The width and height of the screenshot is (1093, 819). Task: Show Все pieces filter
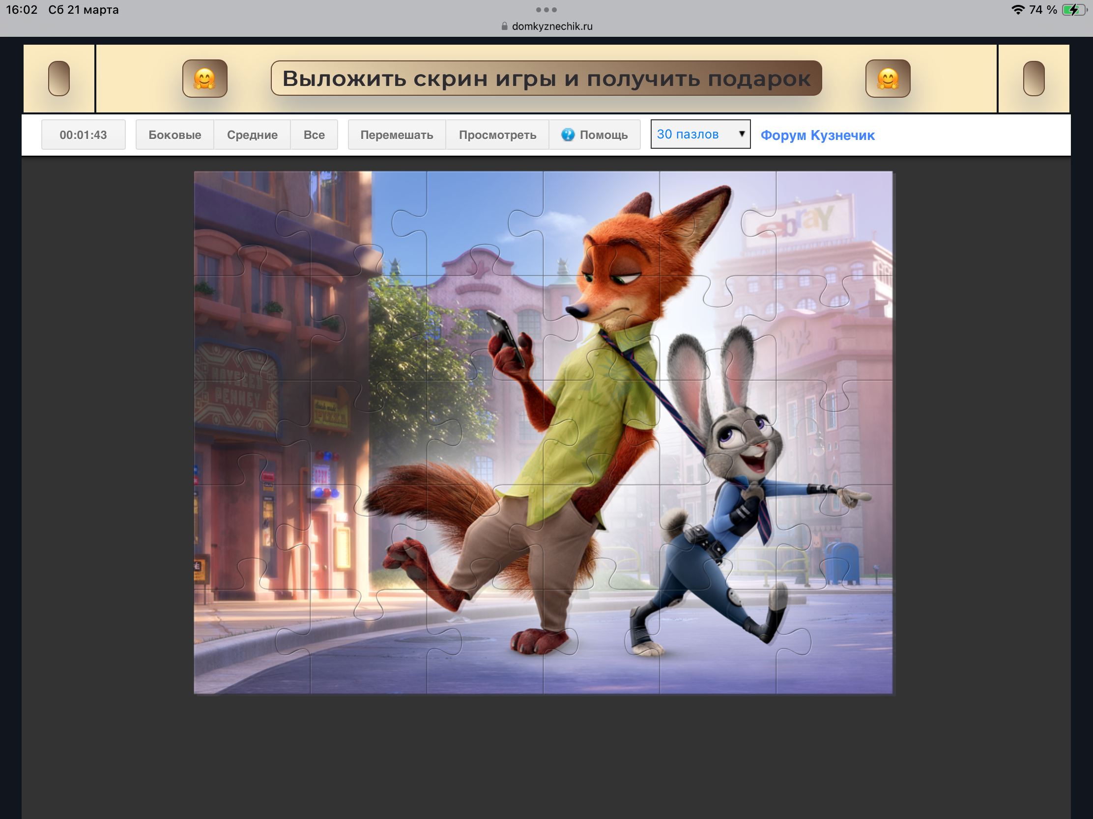(x=314, y=135)
